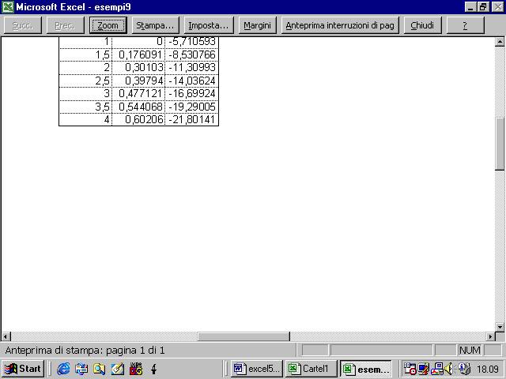Click the cell showing 0,477121
Viewport: 506px width, 379px height.
point(138,94)
